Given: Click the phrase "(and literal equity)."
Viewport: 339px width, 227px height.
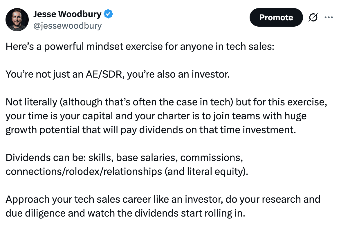Looking at the screenshot, I should 206,172.
